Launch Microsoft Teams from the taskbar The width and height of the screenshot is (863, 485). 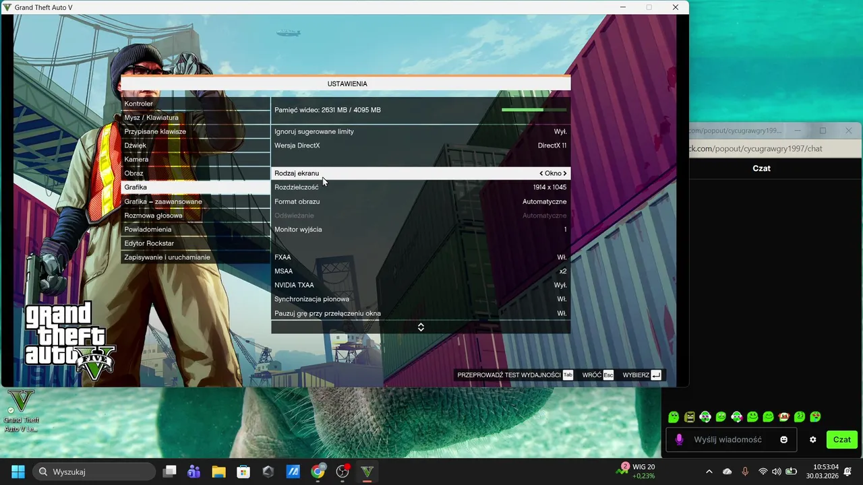pyautogui.click(x=194, y=472)
